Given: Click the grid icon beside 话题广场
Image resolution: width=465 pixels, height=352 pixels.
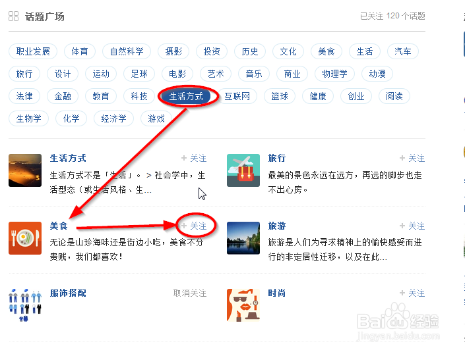Looking at the screenshot, I should click(13, 16).
